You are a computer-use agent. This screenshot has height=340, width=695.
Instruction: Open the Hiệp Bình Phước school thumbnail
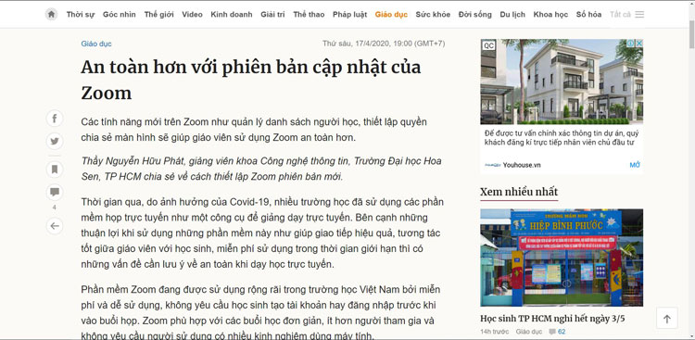pos(562,258)
